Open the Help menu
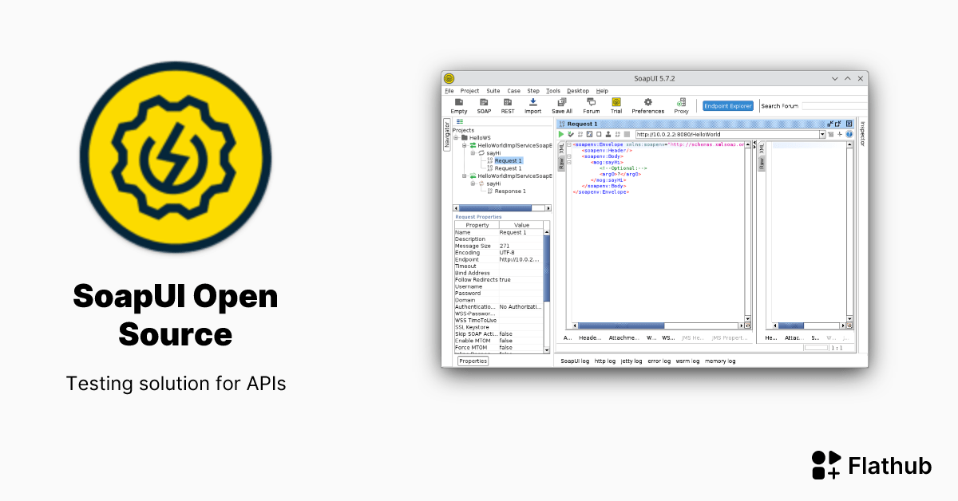This screenshot has height=501, width=958. pos(602,91)
